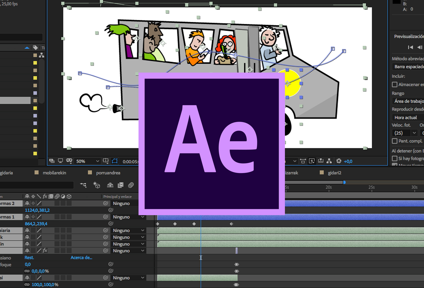Click the +0,0 exposure value
Screen dimensions: 424x288
348,161
